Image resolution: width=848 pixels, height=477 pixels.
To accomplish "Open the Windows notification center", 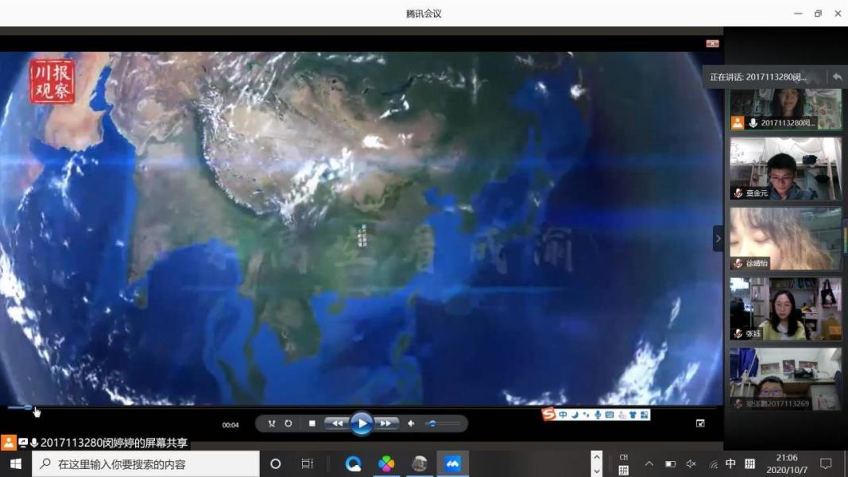I will (x=825, y=464).
